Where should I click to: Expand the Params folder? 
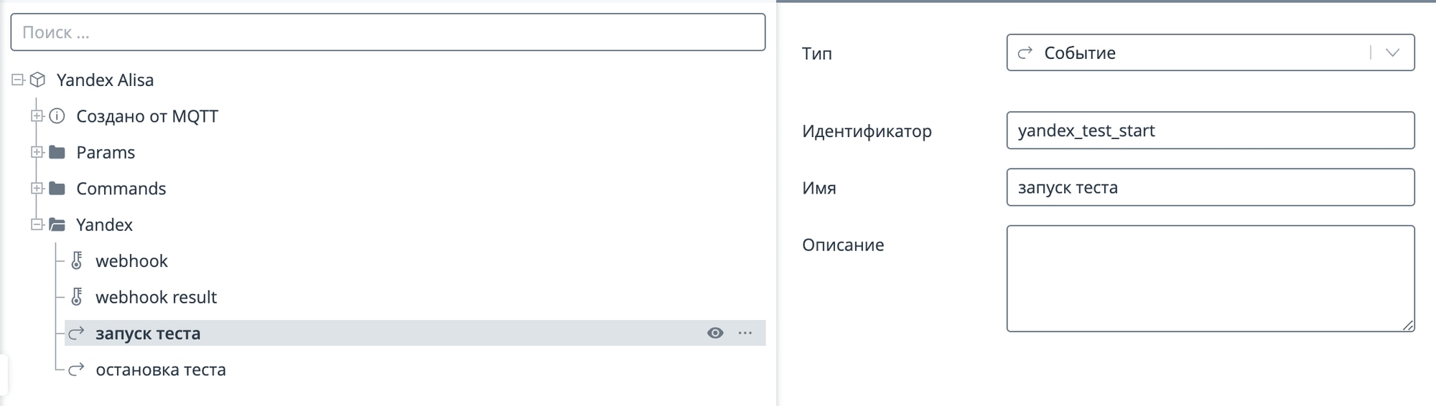37,152
